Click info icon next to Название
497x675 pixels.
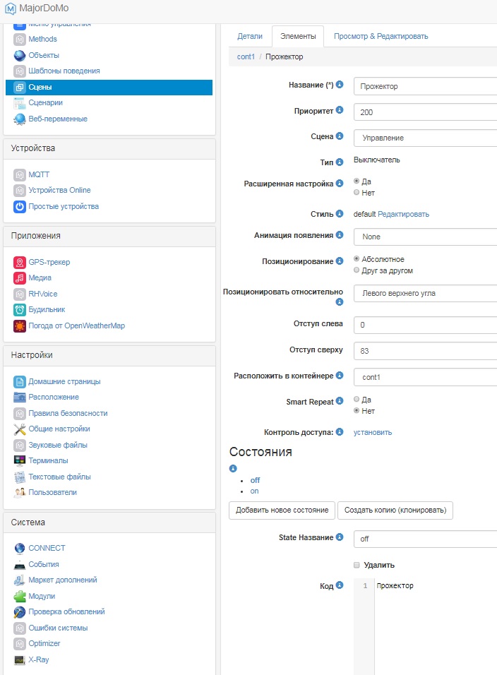pos(340,85)
